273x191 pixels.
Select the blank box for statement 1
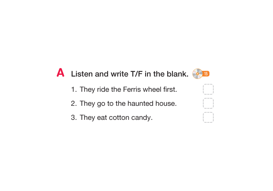[208, 89]
